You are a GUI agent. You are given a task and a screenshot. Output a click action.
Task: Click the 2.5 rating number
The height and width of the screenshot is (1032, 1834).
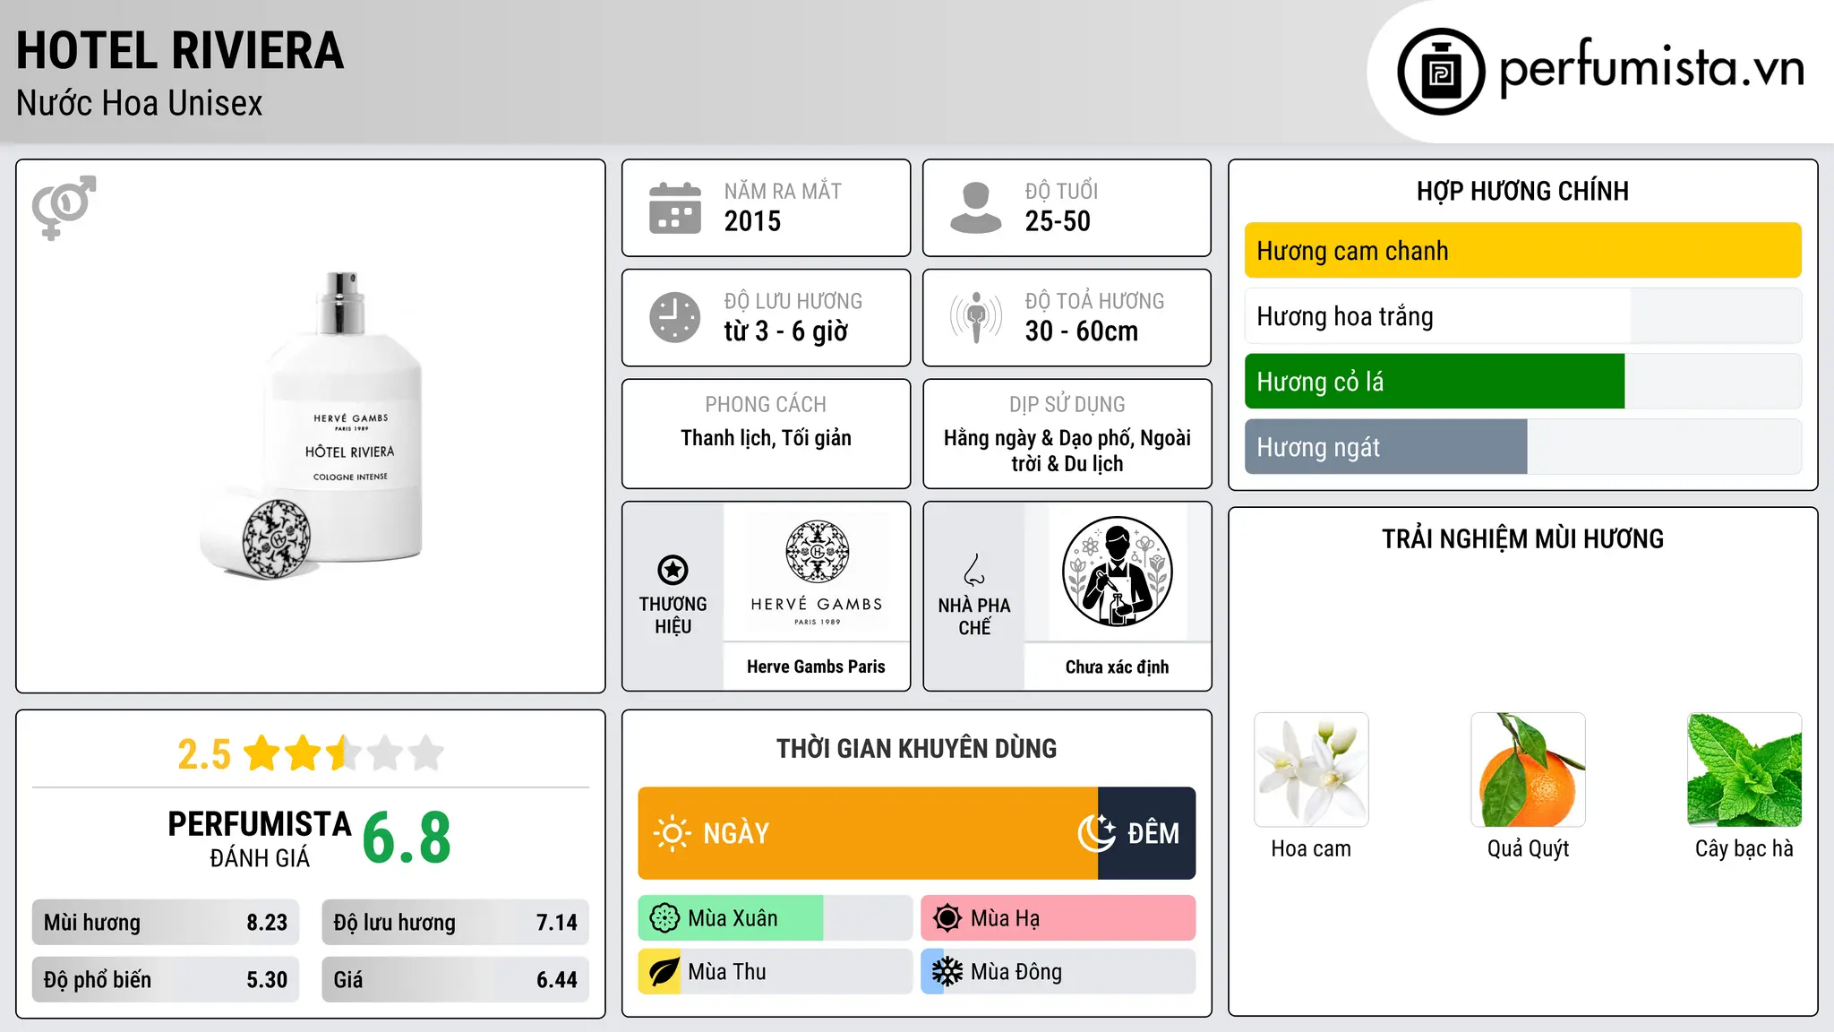(x=204, y=754)
